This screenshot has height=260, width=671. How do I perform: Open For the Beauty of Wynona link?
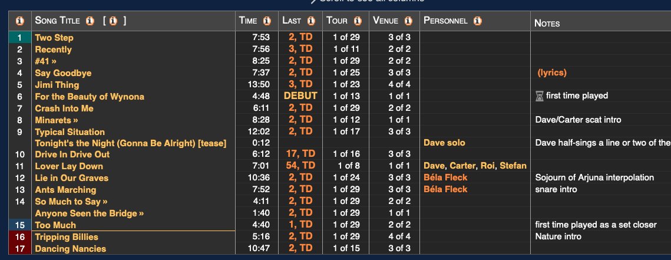(90, 97)
